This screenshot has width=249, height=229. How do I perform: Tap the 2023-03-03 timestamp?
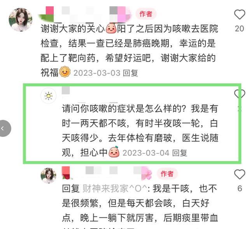[x=97, y=73]
